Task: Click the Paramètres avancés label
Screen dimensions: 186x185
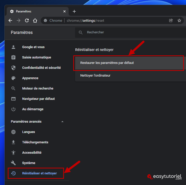Action: point(26,121)
